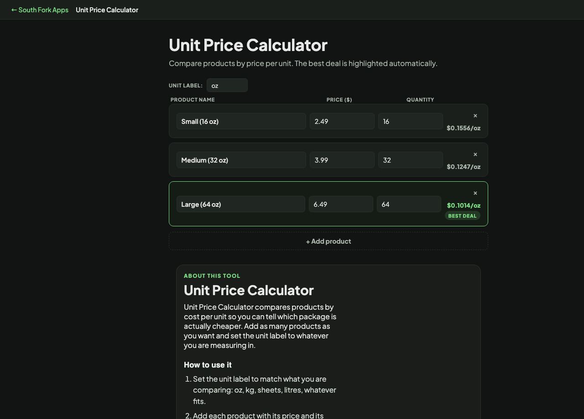
Task: Click the quantity field showing 32
Action: coord(411,160)
